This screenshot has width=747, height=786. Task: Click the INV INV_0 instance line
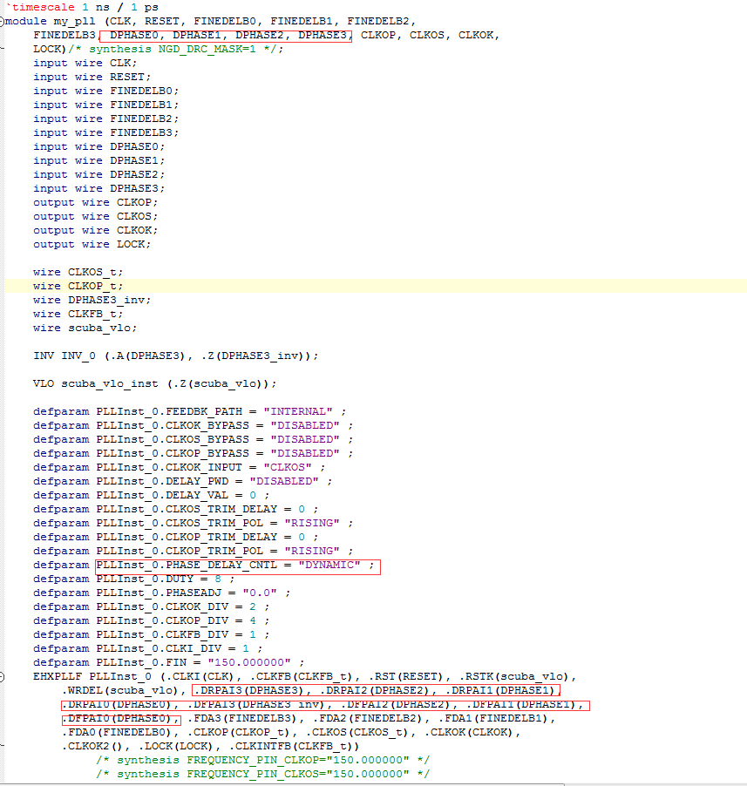click(176, 356)
